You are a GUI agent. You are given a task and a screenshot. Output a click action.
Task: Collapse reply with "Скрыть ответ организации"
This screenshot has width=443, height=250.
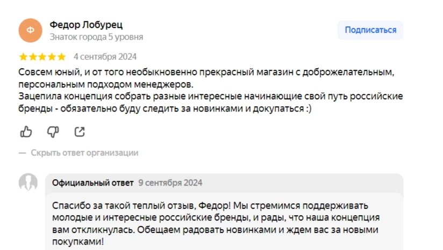(84, 153)
